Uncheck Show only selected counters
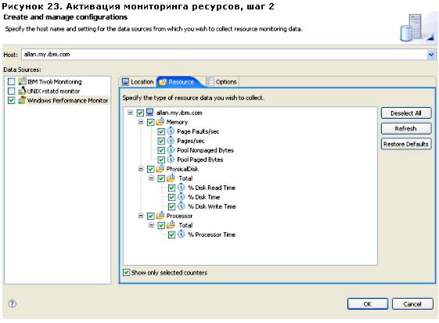This screenshot has width=439, height=323. point(127,272)
